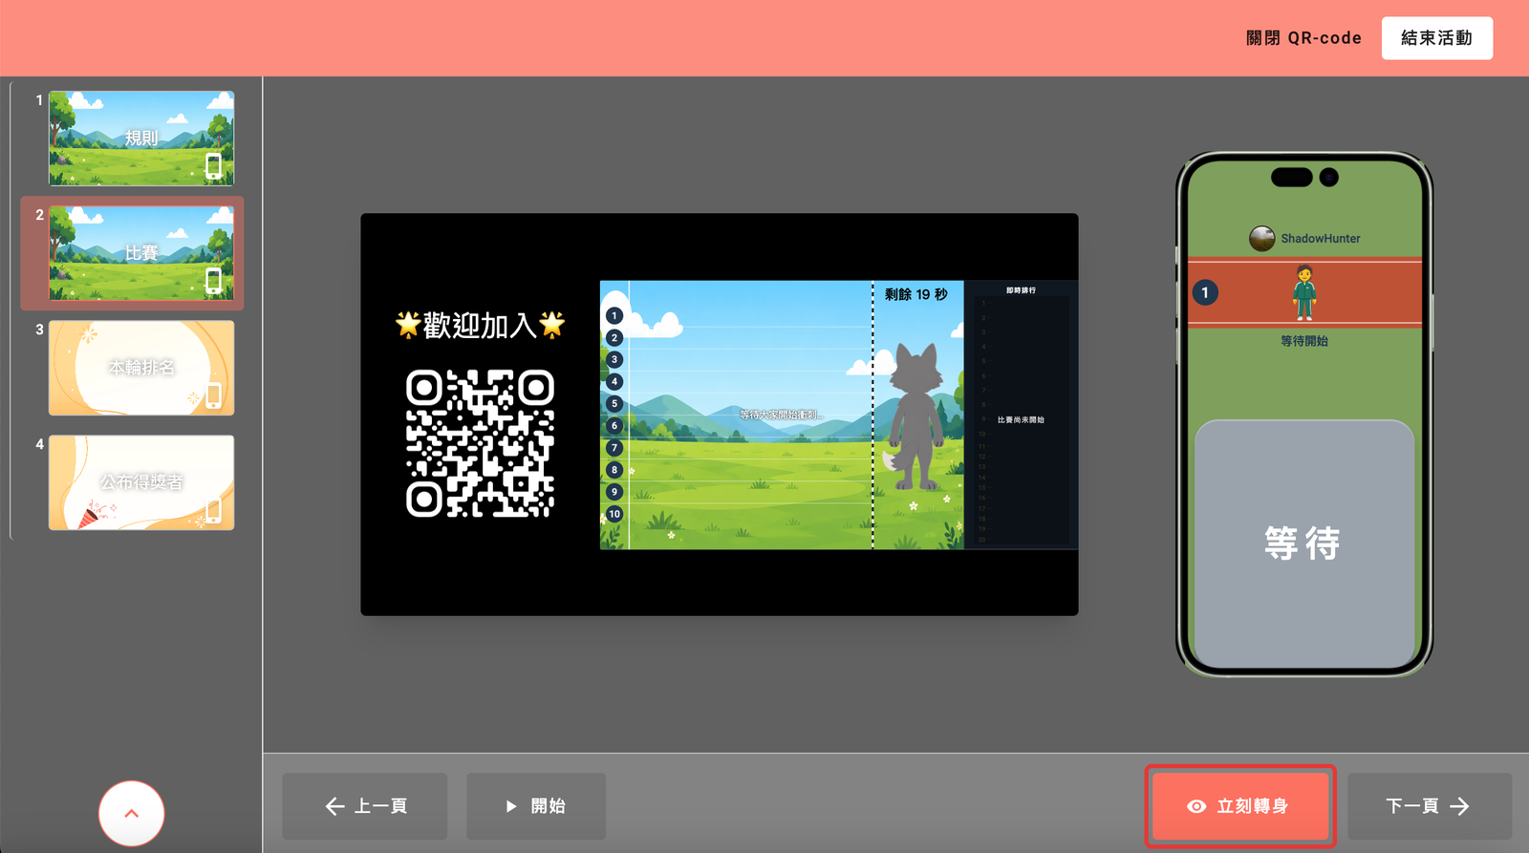Open slide 1 規則 thumbnail
The height and width of the screenshot is (853, 1529).
[141, 139]
